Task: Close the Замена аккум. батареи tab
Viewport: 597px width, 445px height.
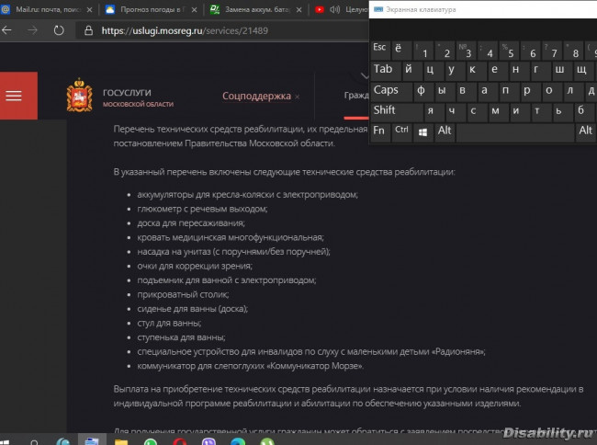Action: 298,10
